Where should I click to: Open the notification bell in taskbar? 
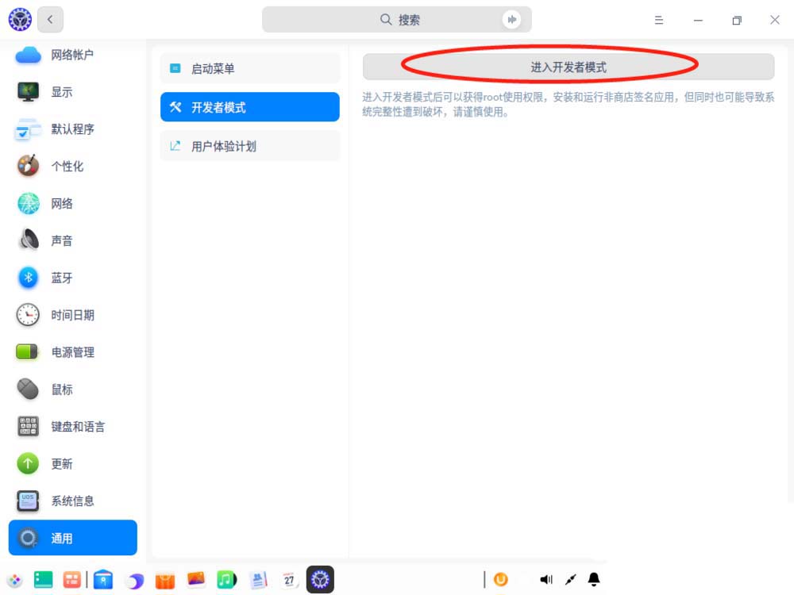click(594, 580)
